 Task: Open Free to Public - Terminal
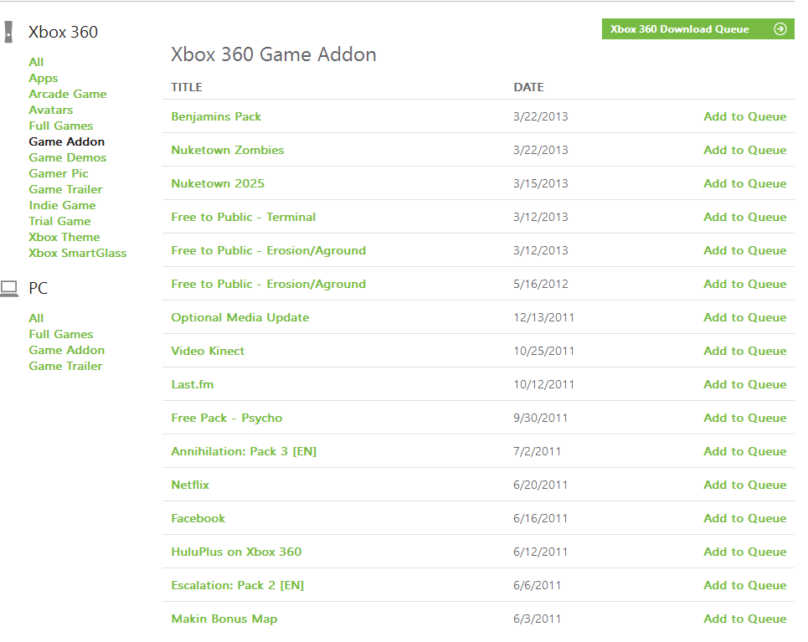click(x=243, y=218)
